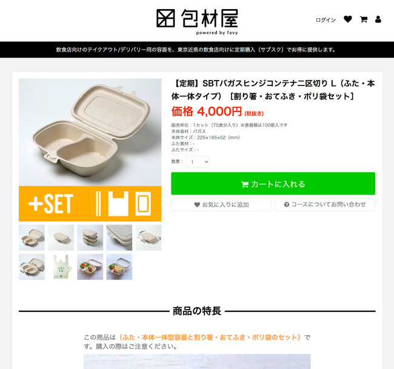Click the ログイン link
394x369 pixels.
(x=326, y=20)
